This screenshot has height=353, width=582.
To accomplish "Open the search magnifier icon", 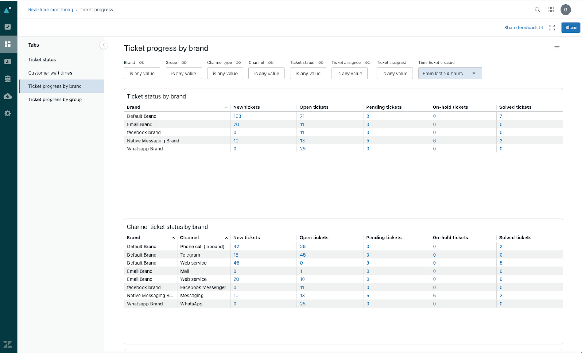I will (537, 10).
